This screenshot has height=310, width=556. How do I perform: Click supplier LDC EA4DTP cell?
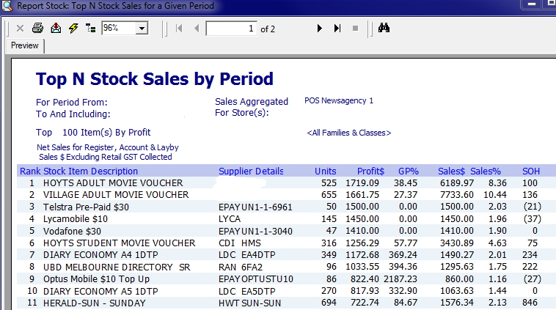pyautogui.click(x=246, y=255)
